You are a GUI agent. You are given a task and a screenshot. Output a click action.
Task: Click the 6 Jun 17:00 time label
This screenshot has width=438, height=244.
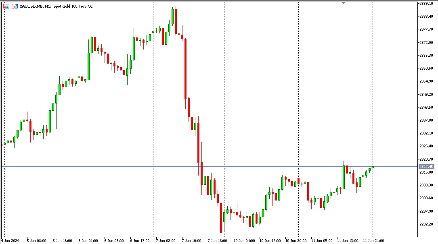click(x=140, y=241)
